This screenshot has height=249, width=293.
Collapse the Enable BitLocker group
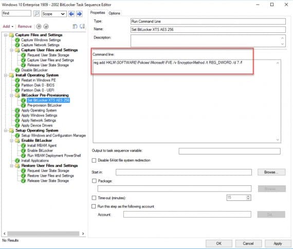[12, 140]
